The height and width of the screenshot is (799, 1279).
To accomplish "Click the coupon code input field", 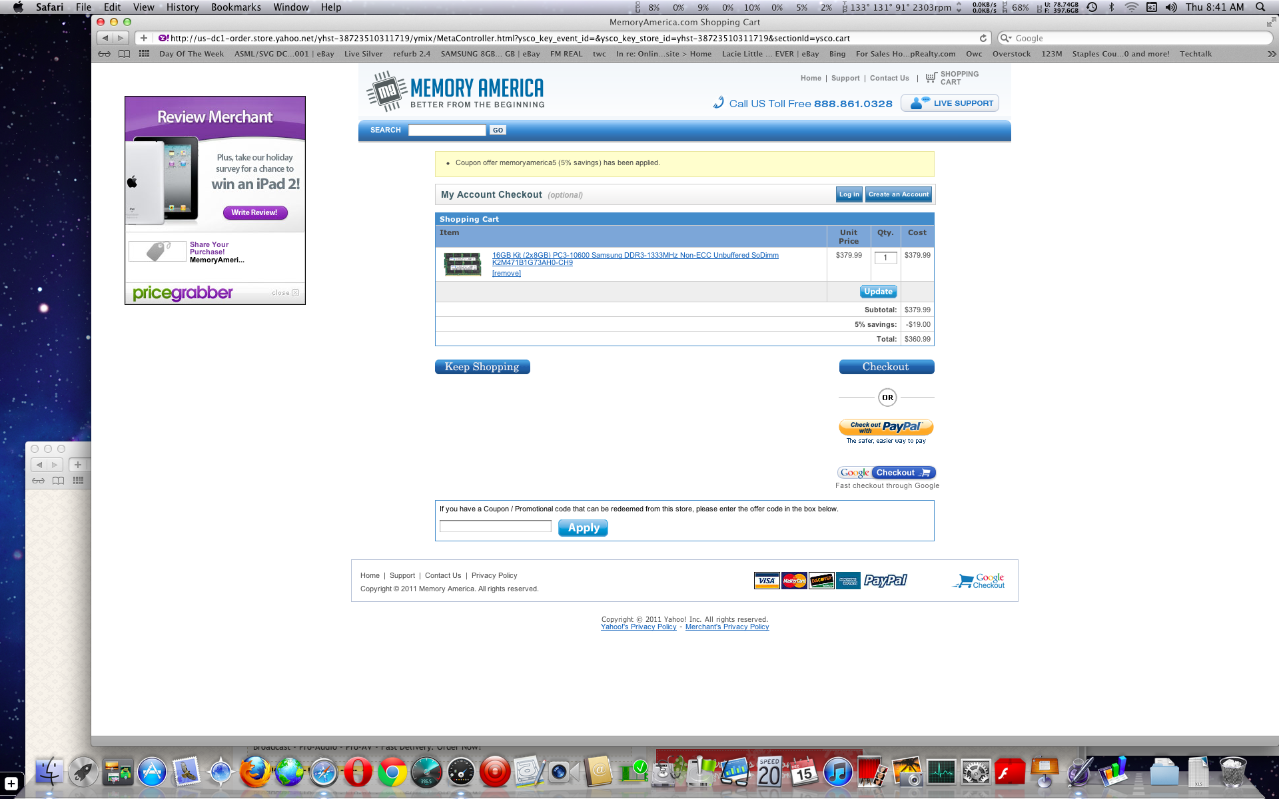I will (x=495, y=527).
